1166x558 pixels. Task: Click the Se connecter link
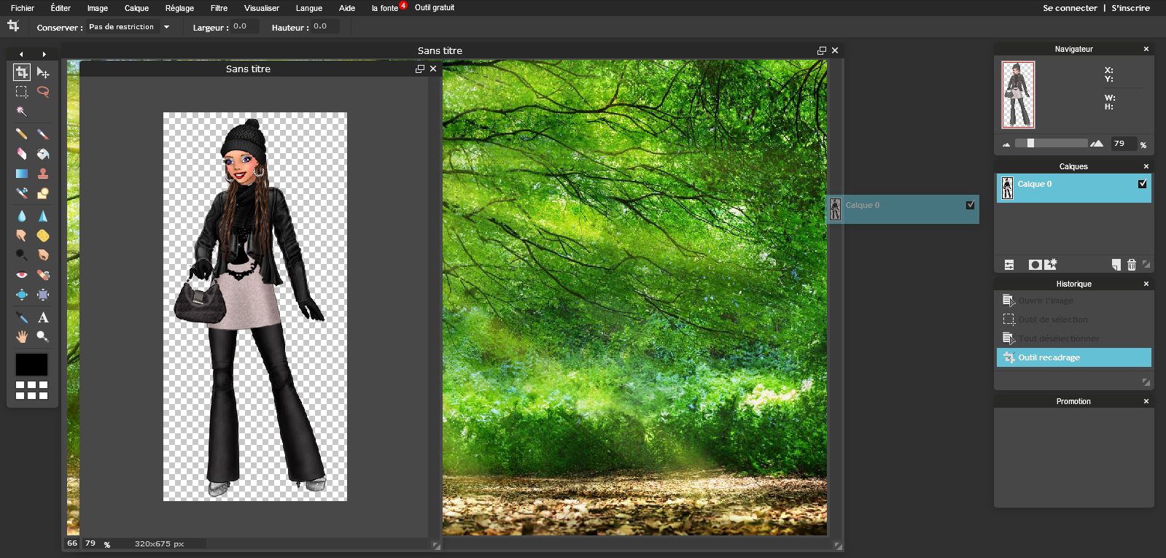tap(1070, 8)
